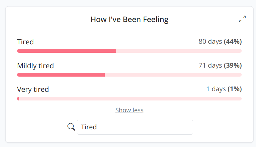Click the Very tired progress bar
The image size is (256, 147).
click(129, 99)
